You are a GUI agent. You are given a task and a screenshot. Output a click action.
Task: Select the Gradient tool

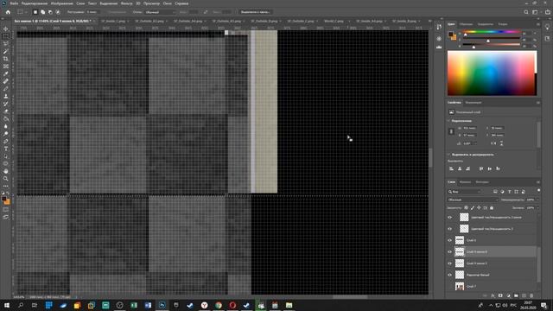(x=6, y=118)
